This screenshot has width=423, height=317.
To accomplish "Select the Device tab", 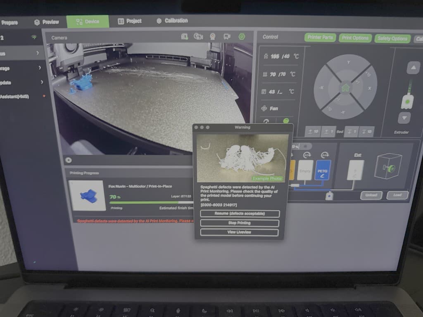I will [88, 21].
